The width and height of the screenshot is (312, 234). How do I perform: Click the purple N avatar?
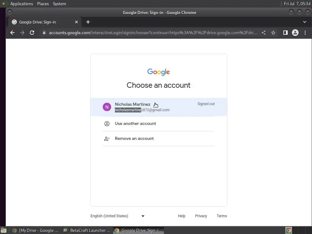coord(107,107)
